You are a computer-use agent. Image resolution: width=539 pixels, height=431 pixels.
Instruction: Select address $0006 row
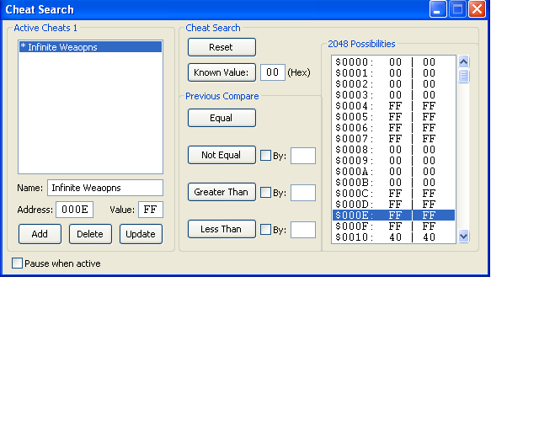[393, 128]
